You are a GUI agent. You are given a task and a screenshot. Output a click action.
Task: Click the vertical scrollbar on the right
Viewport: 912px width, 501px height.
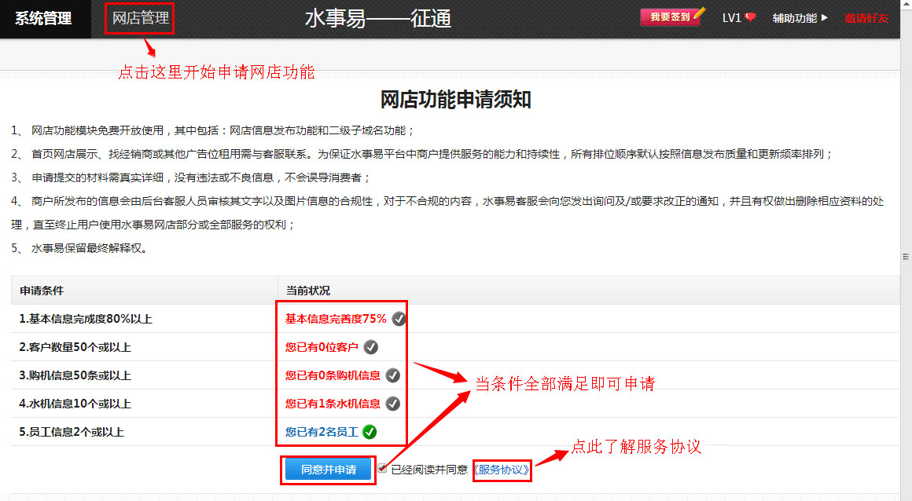pos(905,256)
